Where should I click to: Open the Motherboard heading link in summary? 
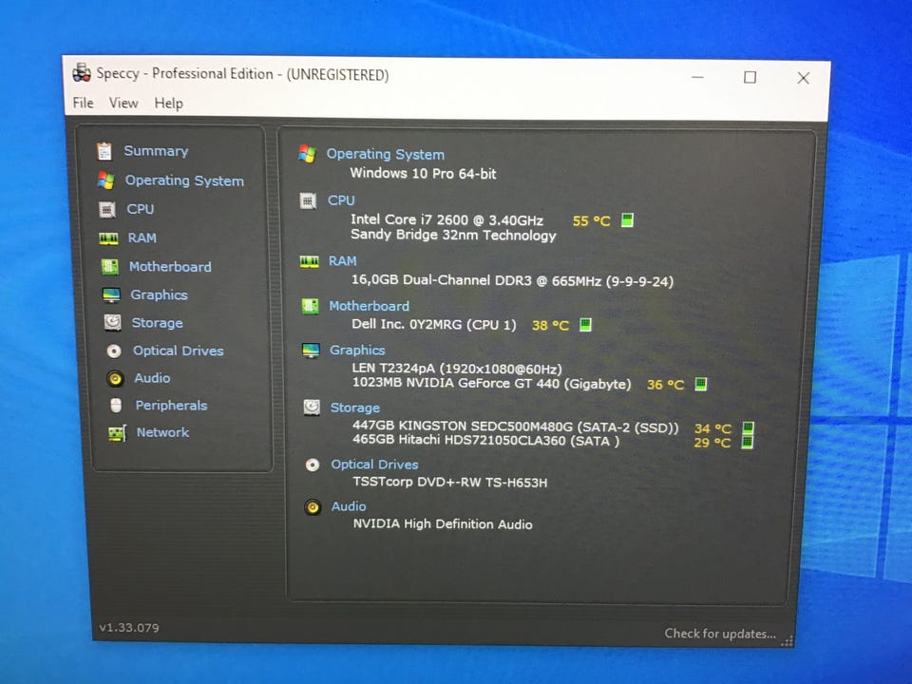coord(369,306)
